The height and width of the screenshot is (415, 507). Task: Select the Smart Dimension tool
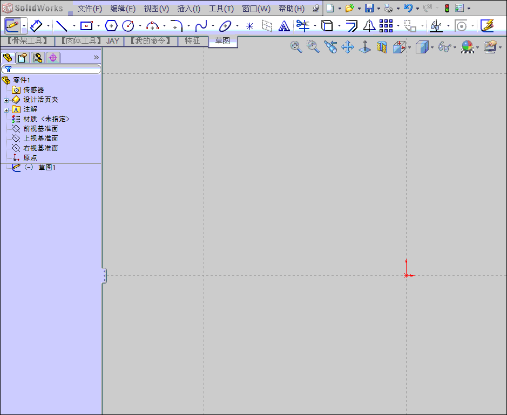click(36, 25)
